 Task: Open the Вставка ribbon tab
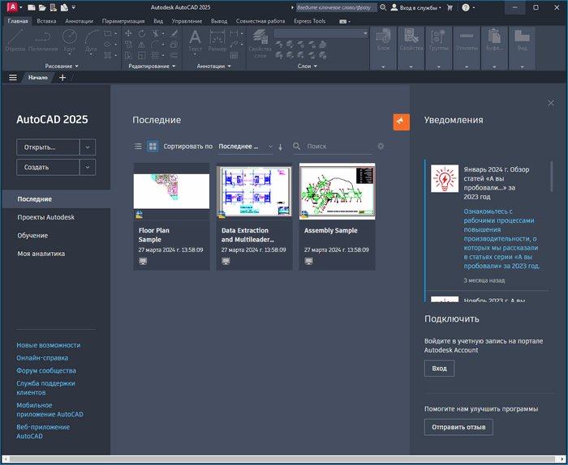tap(47, 21)
